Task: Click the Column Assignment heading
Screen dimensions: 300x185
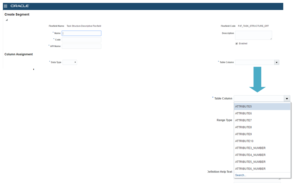Action: (19, 54)
